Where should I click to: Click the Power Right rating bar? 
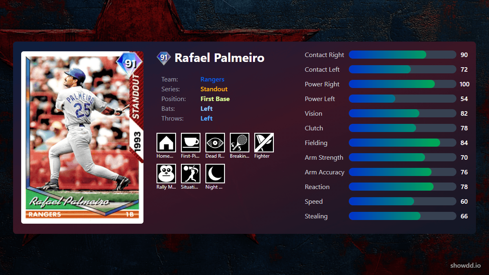click(403, 84)
